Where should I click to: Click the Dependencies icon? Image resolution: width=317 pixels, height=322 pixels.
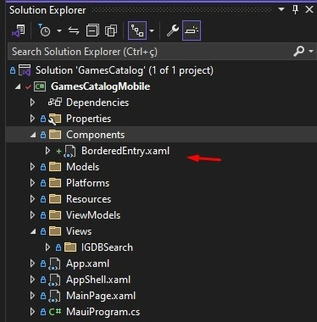click(x=55, y=103)
